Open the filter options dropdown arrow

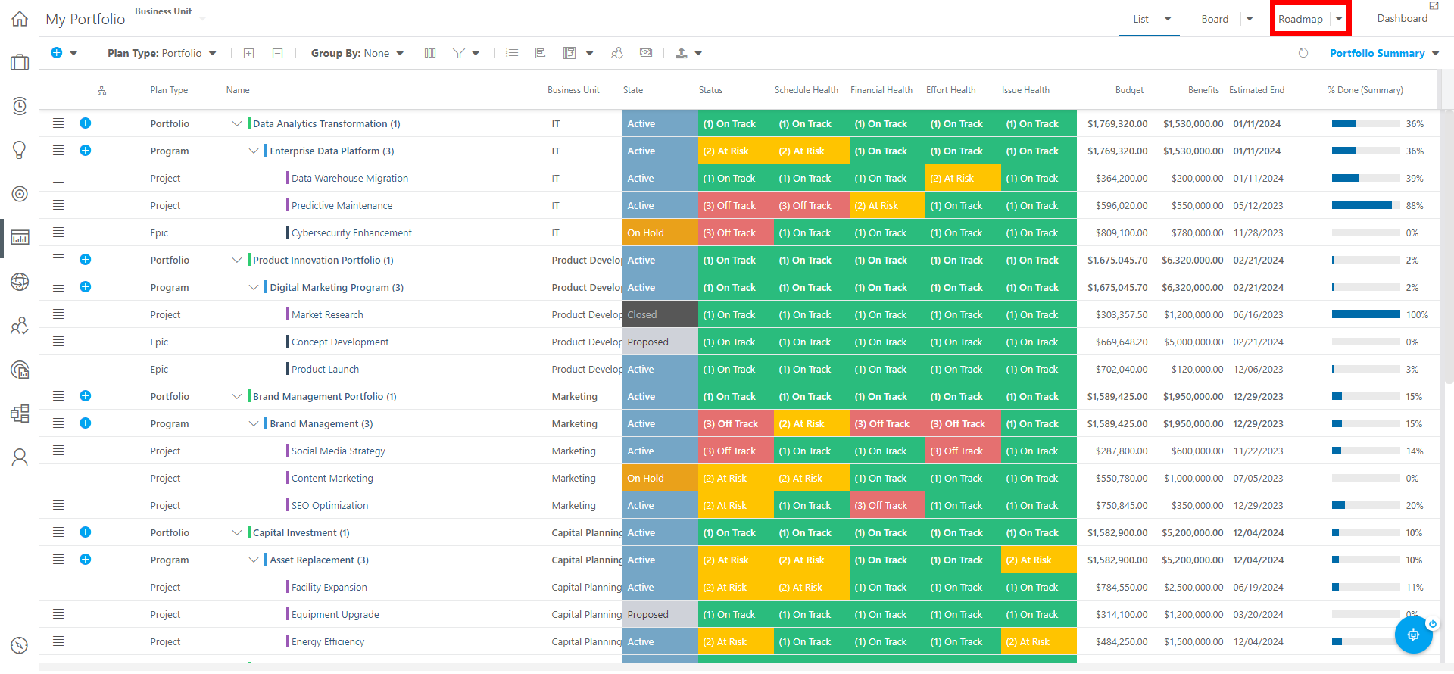476,53
